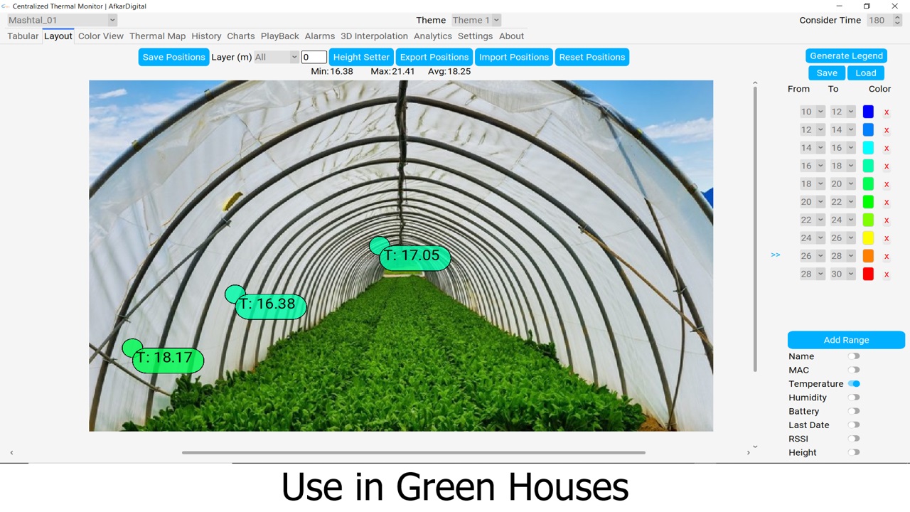Click the sensor marker showing T: 18.17
The width and height of the screenshot is (910, 512).
click(168, 358)
